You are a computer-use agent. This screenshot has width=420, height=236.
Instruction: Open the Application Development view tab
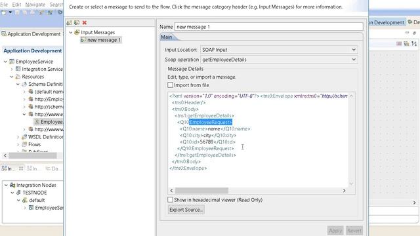pos(31,34)
